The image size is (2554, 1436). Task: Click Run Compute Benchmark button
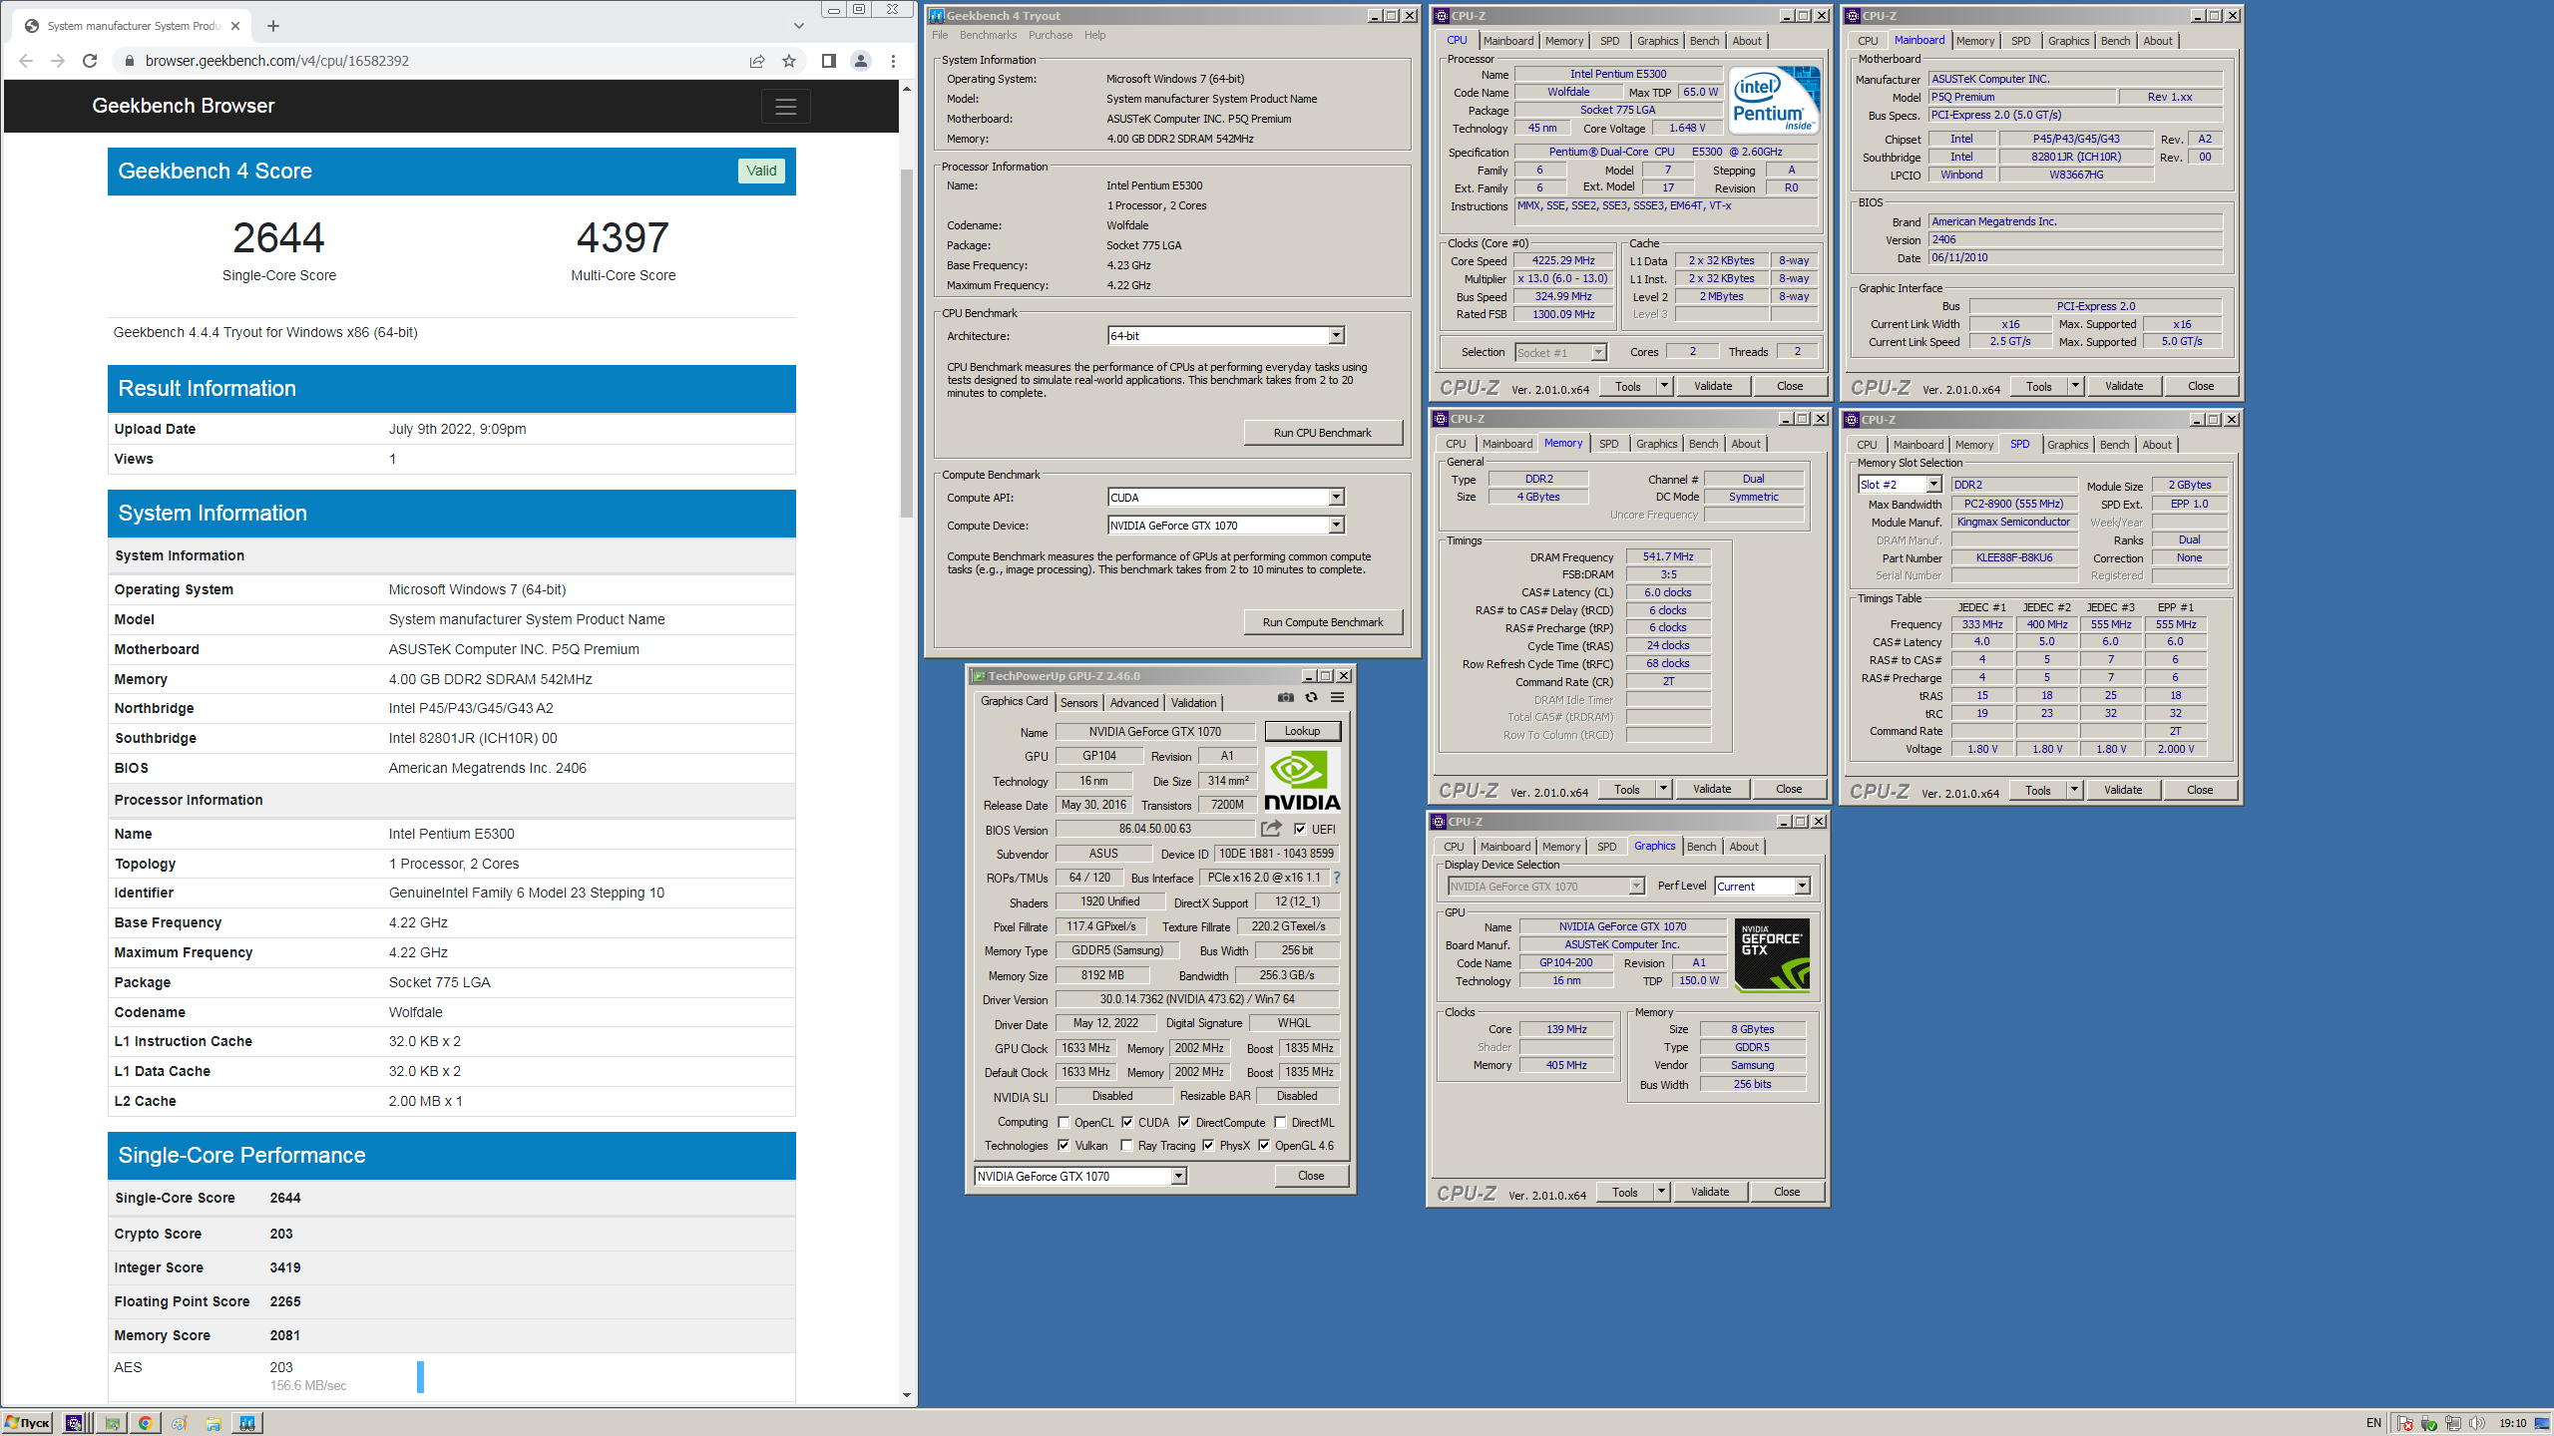[x=1323, y=622]
